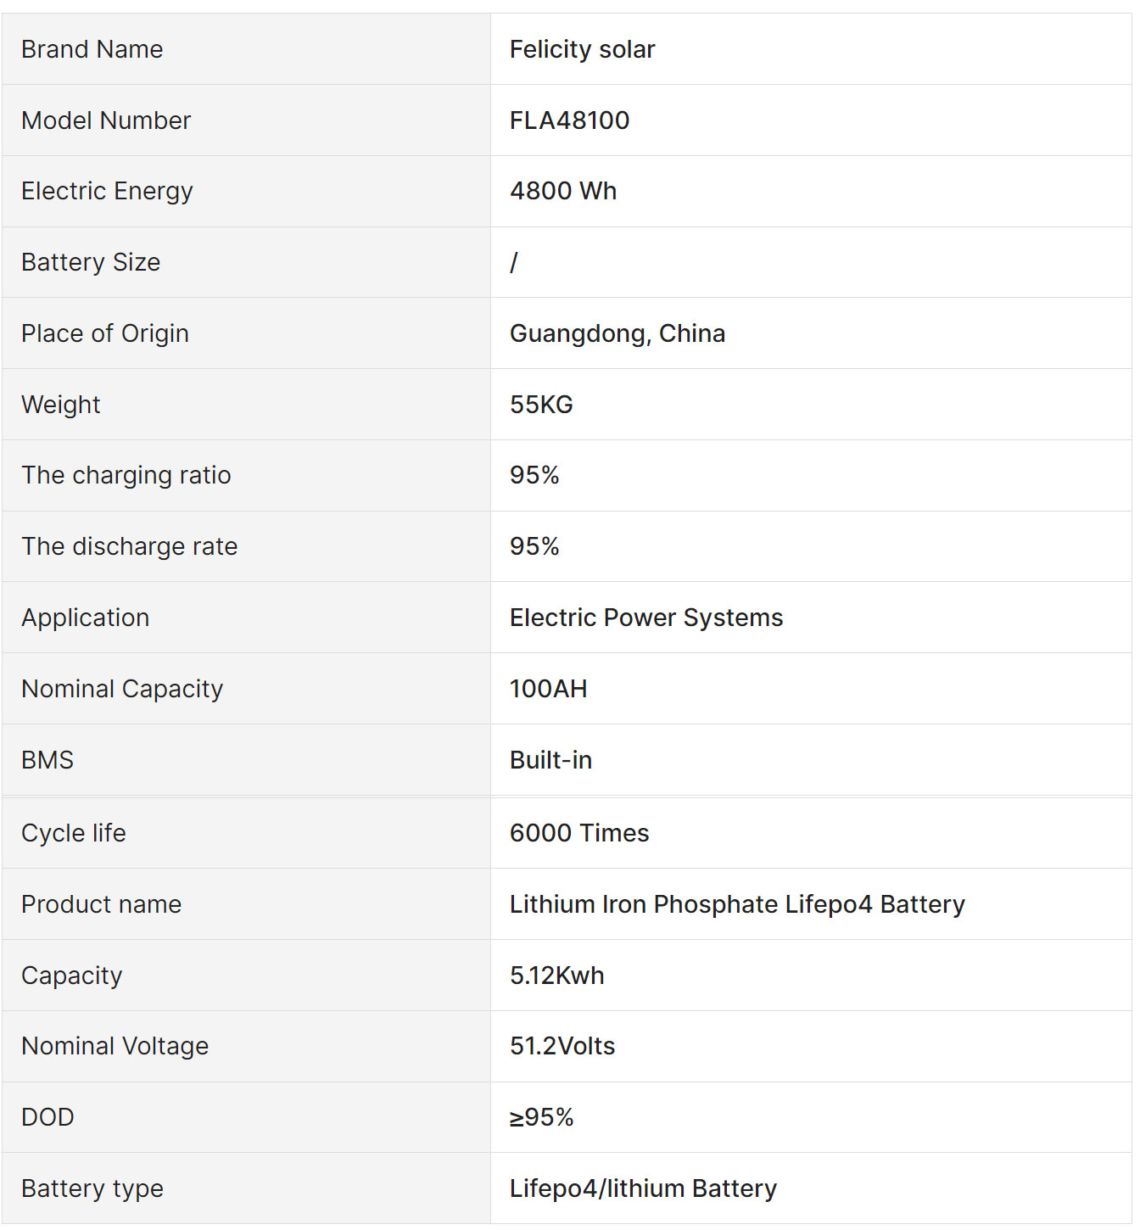
Task: Select The discharge rate label
Action: [x=130, y=546]
